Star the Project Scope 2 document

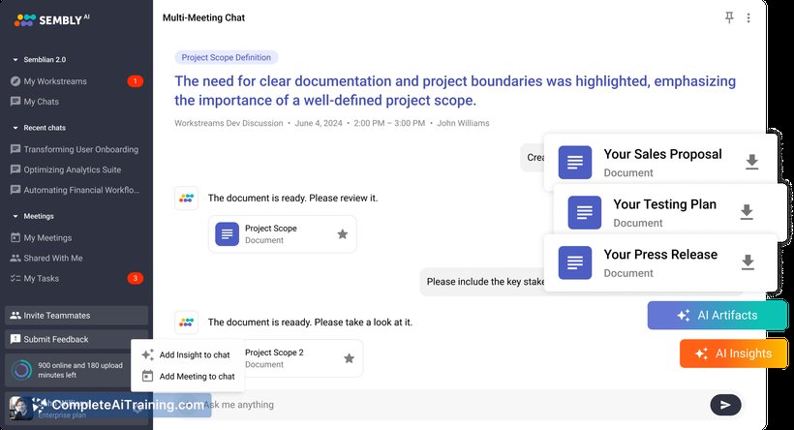coord(349,358)
